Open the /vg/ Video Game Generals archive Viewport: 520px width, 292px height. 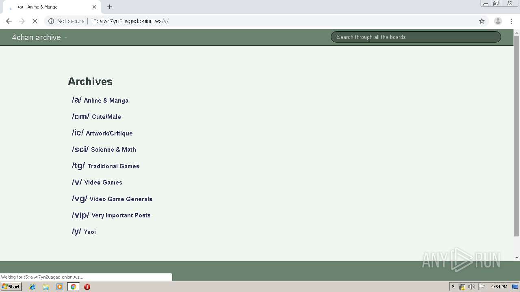[112, 198]
